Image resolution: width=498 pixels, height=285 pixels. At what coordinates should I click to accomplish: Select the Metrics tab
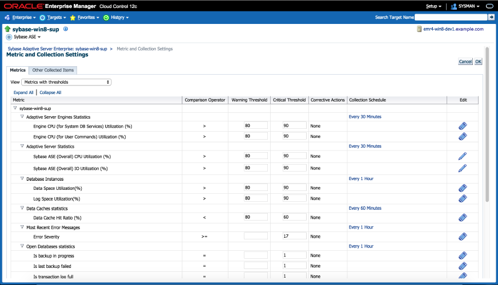[x=18, y=70]
